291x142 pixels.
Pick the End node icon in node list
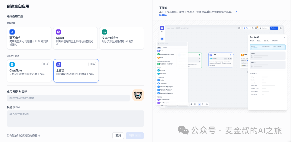click(158, 58)
